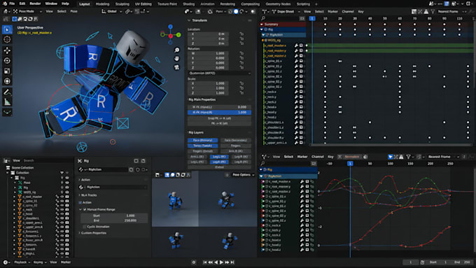Viewport: 476px width, 268px height.
Task: Click the Only Show Errors warning icon in Dope Sheet
Action: tap(426, 11)
